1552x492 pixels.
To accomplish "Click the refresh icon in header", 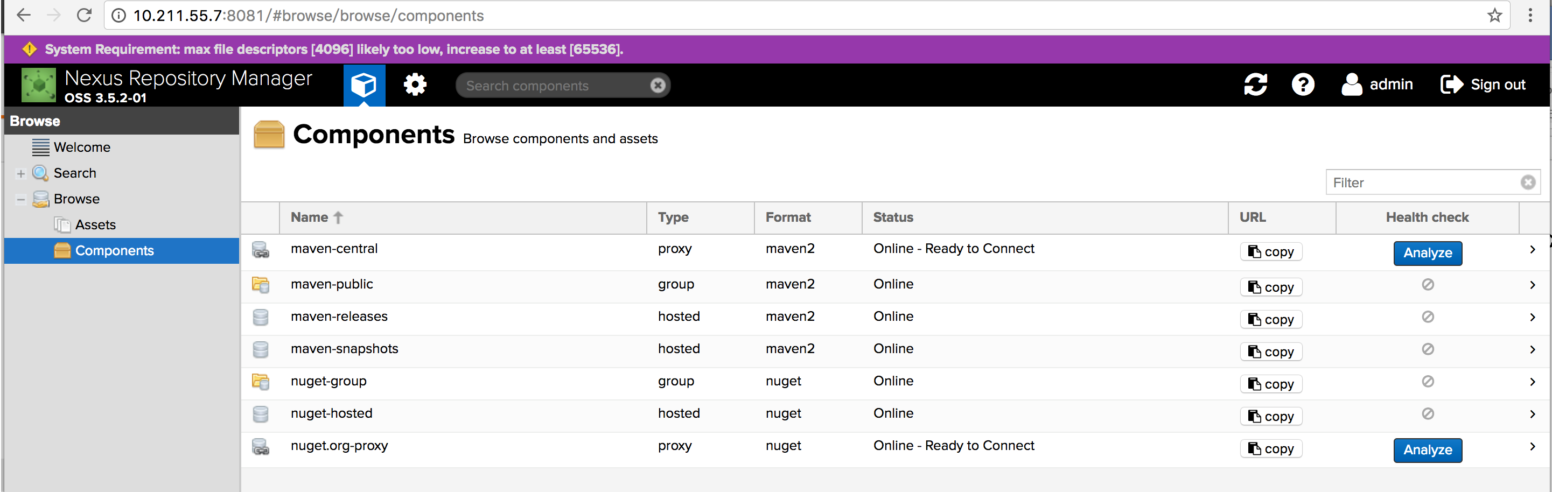I will tap(1255, 85).
